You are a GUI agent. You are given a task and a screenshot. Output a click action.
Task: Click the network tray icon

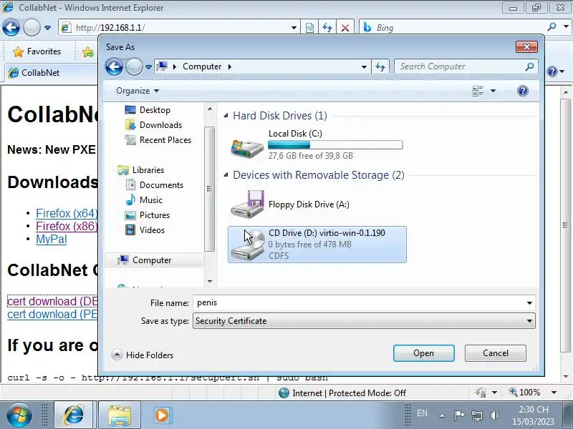[x=476, y=415]
